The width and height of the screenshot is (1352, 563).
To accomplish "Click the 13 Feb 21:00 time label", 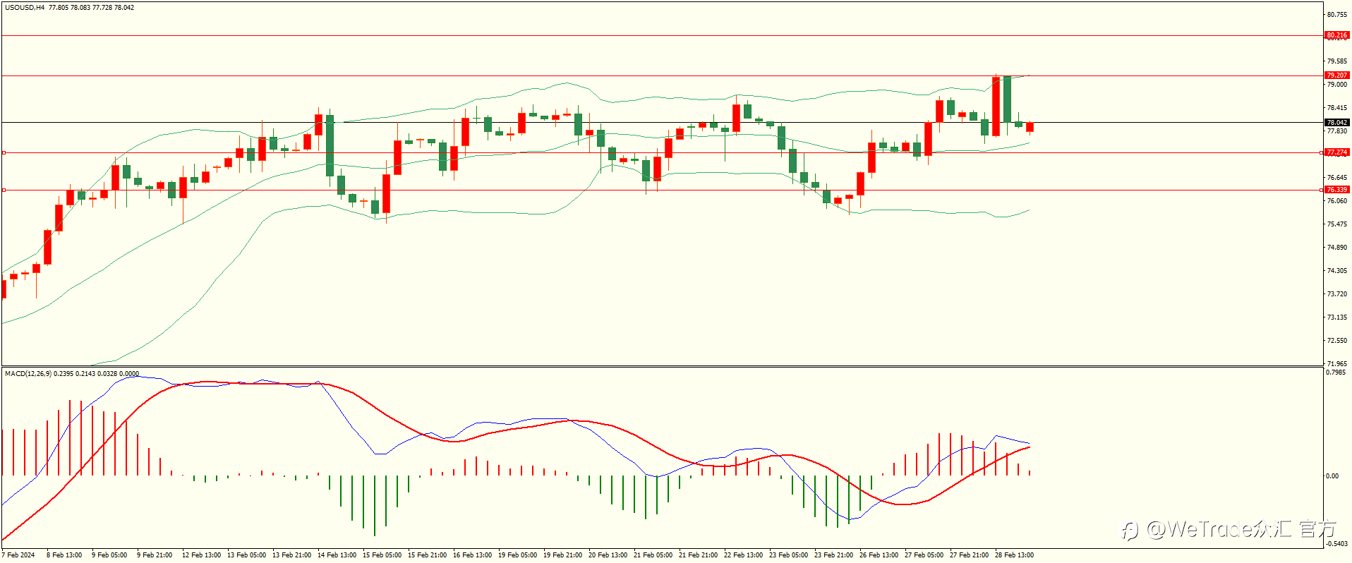I will (291, 555).
